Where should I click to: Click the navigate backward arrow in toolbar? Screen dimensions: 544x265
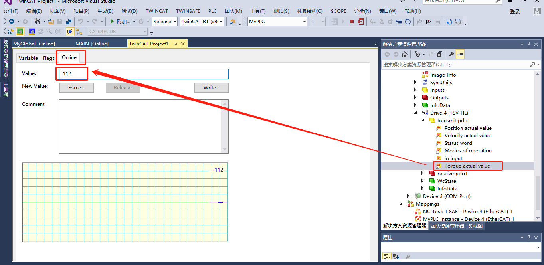coord(11,22)
